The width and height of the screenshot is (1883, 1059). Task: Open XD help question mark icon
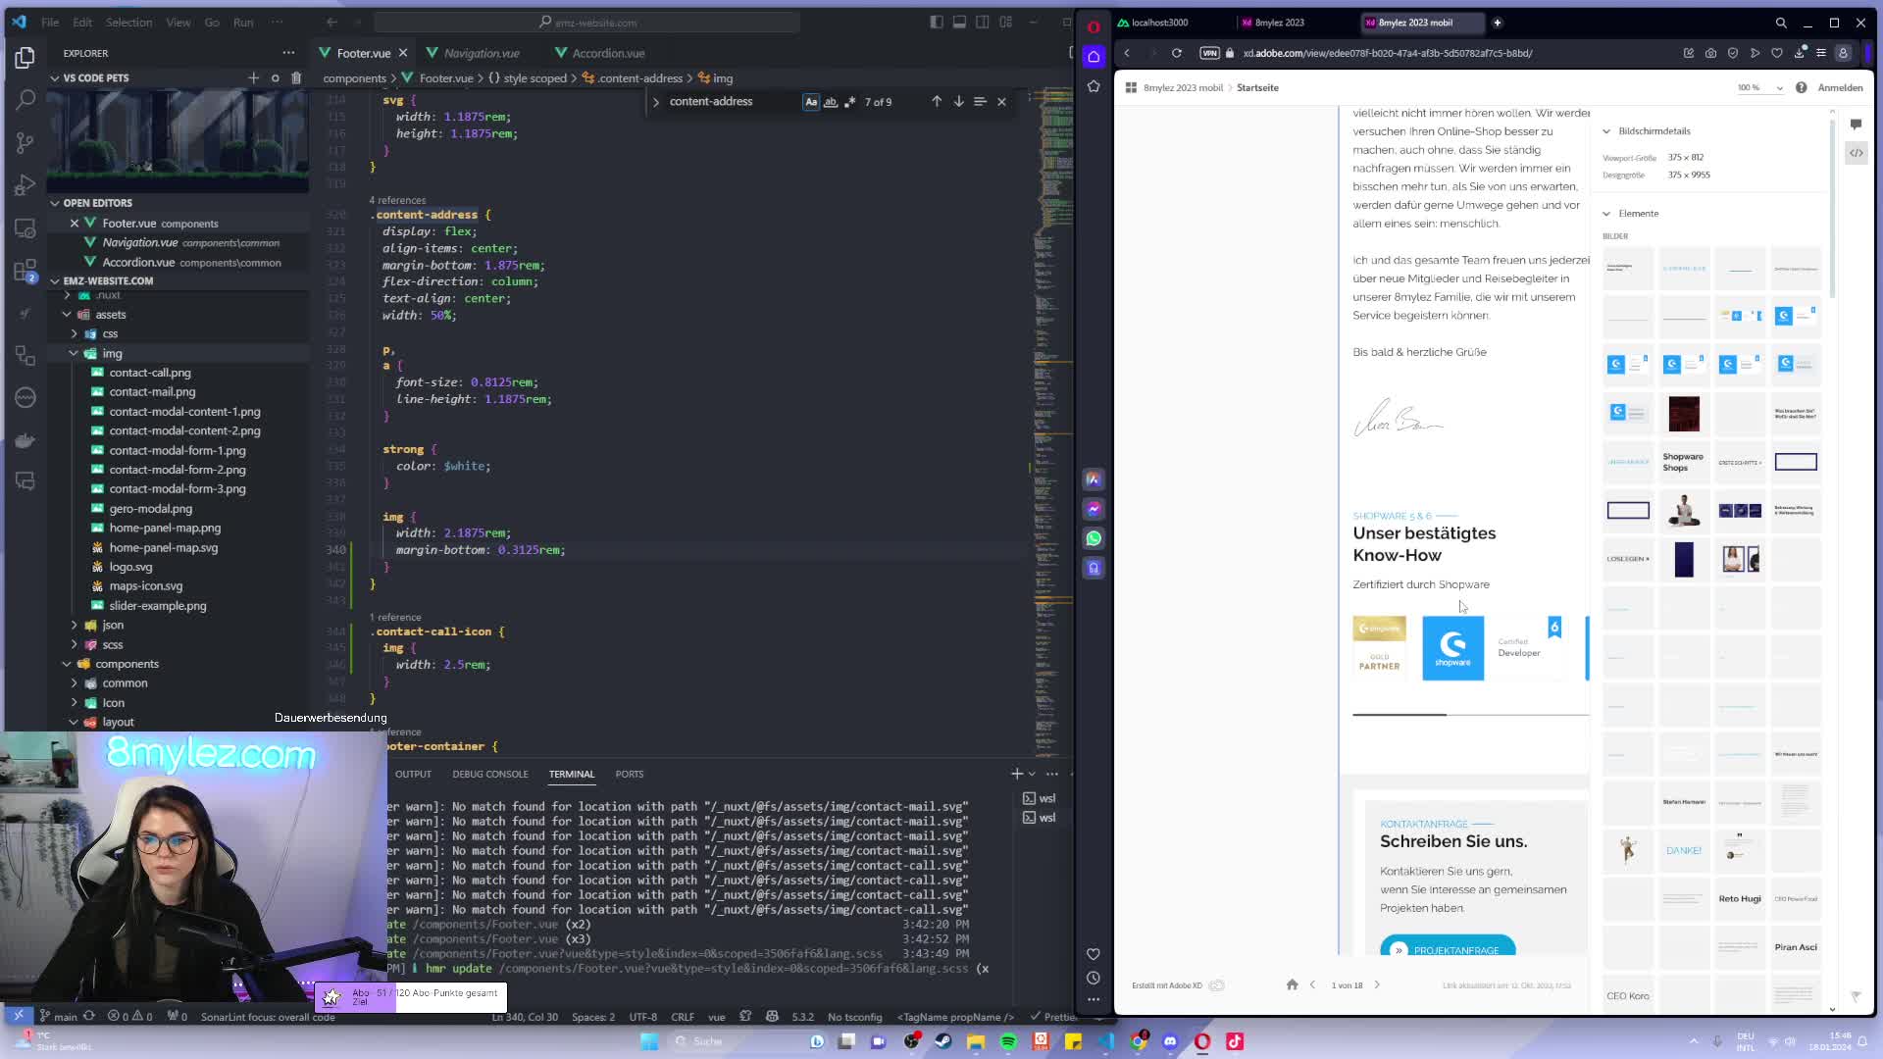click(1802, 88)
